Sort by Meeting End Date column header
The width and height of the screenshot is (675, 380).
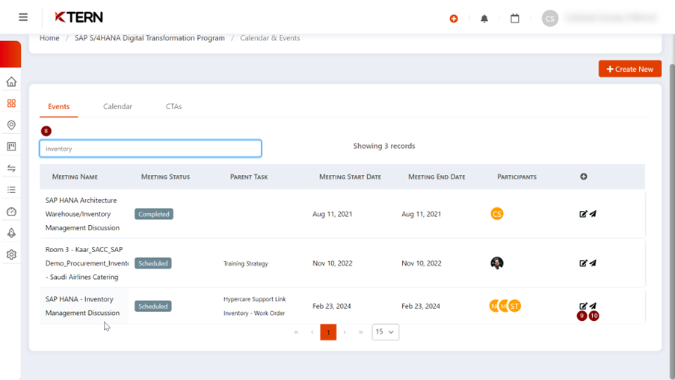(437, 177)
